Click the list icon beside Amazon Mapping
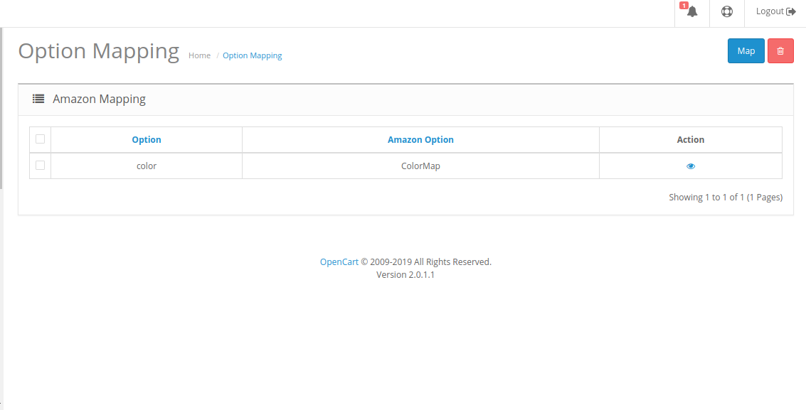The height and width of the screenshot is (410, 806). pyautogui.click(x=38, y=99)
